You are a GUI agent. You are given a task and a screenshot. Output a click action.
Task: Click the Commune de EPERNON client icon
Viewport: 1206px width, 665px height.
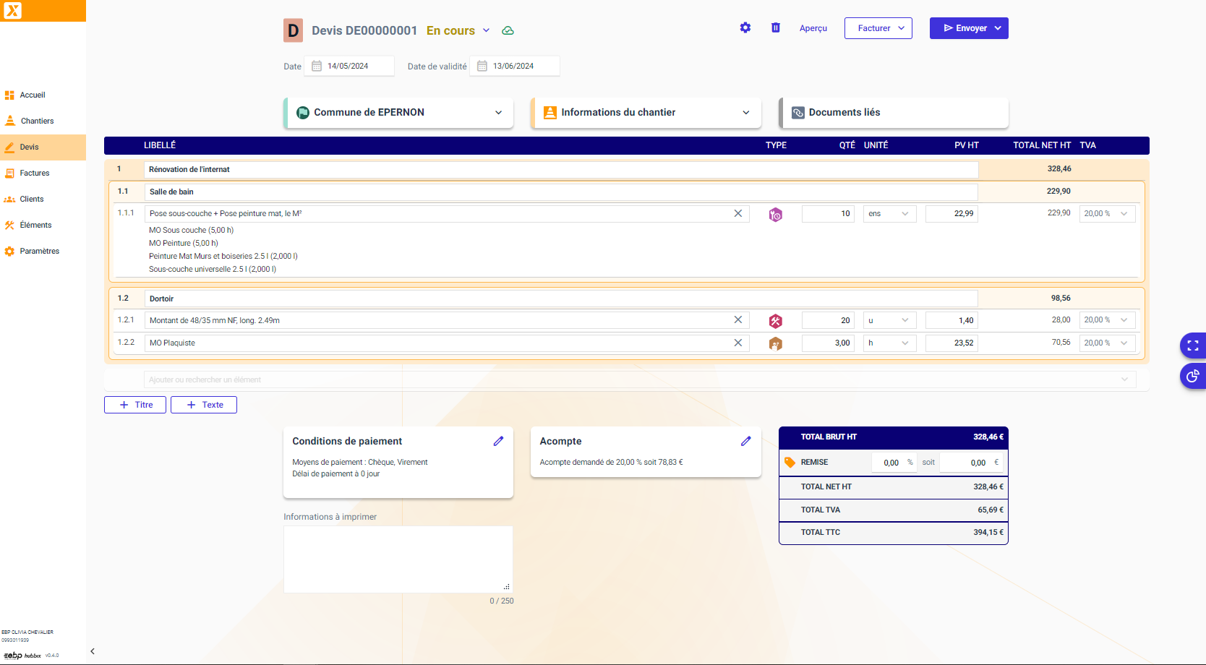pos(303,113)
